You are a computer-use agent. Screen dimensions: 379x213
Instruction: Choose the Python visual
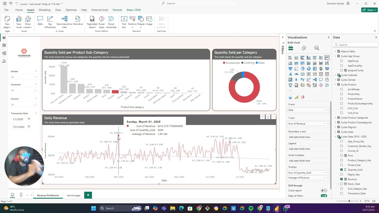(302, 80)
